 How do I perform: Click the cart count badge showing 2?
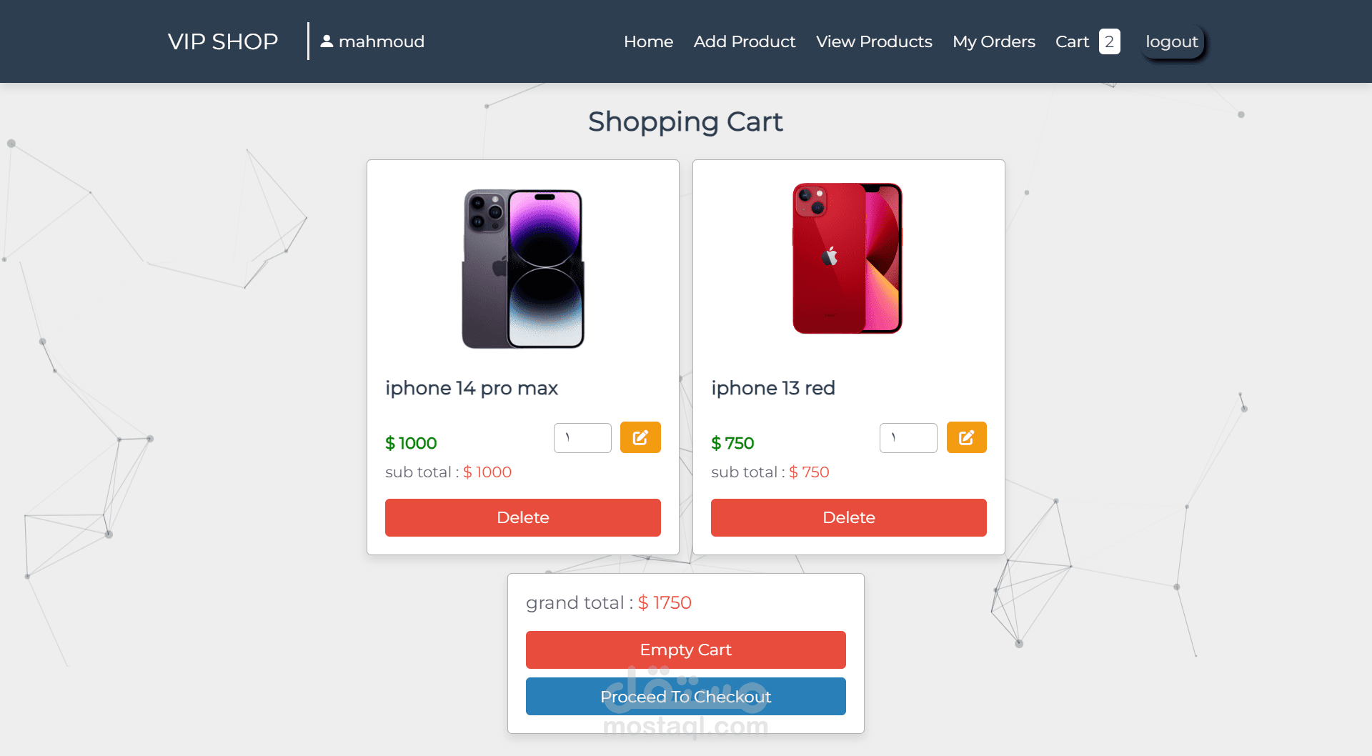[1109, 41]
